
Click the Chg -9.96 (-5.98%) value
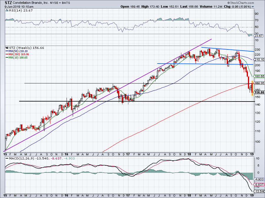237,6
